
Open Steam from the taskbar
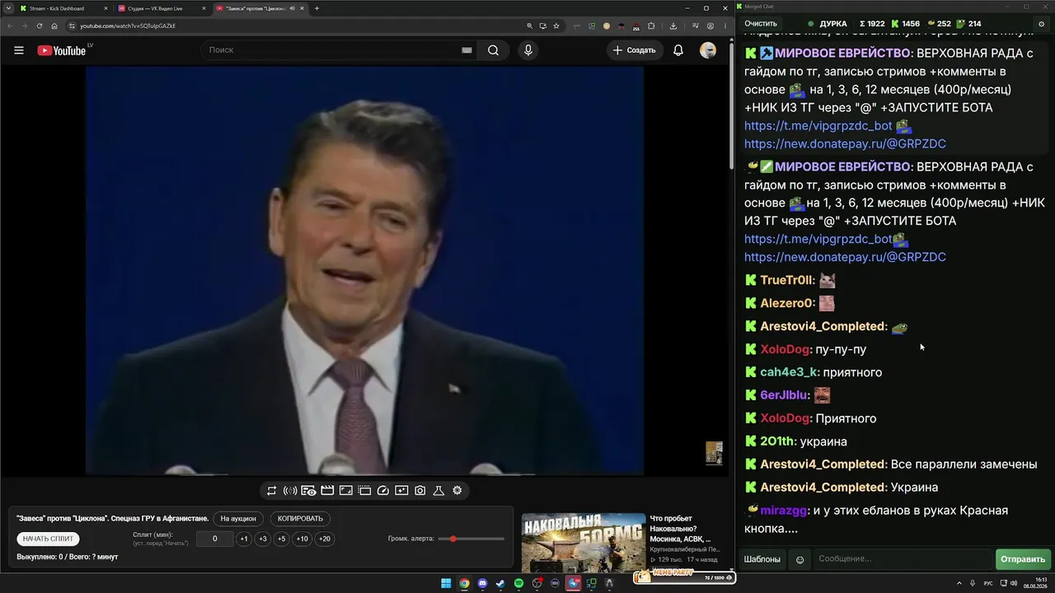pos(500,583)
